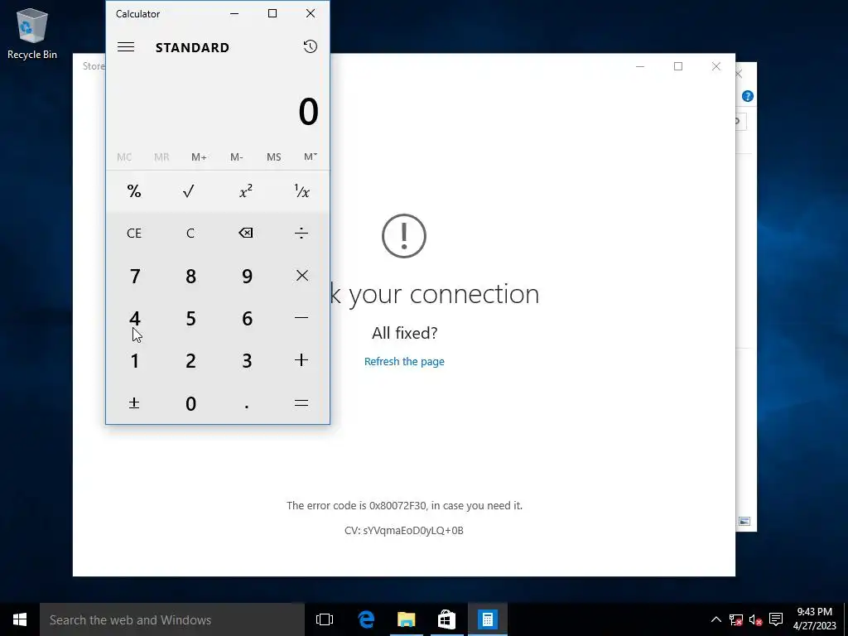Click the x squared key
This screenshot has height=636, width=848.
coord(245,191)
